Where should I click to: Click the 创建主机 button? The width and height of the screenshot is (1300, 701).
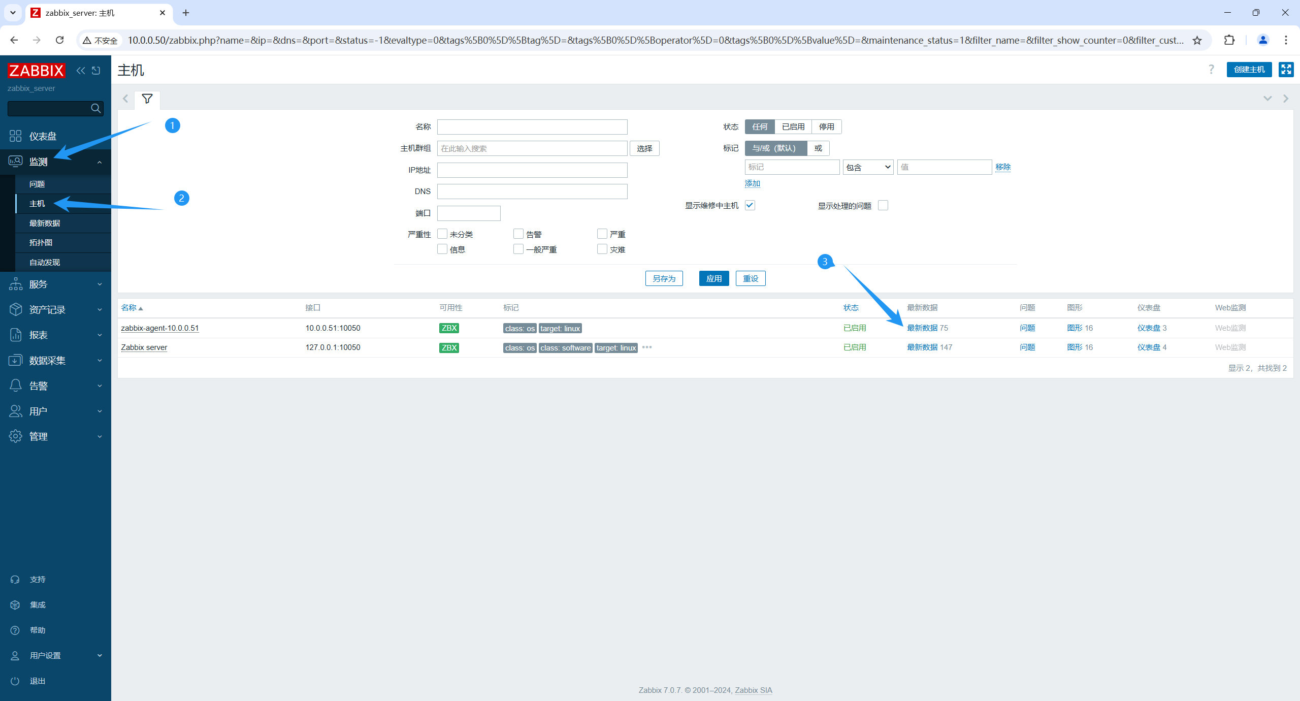1249,70
